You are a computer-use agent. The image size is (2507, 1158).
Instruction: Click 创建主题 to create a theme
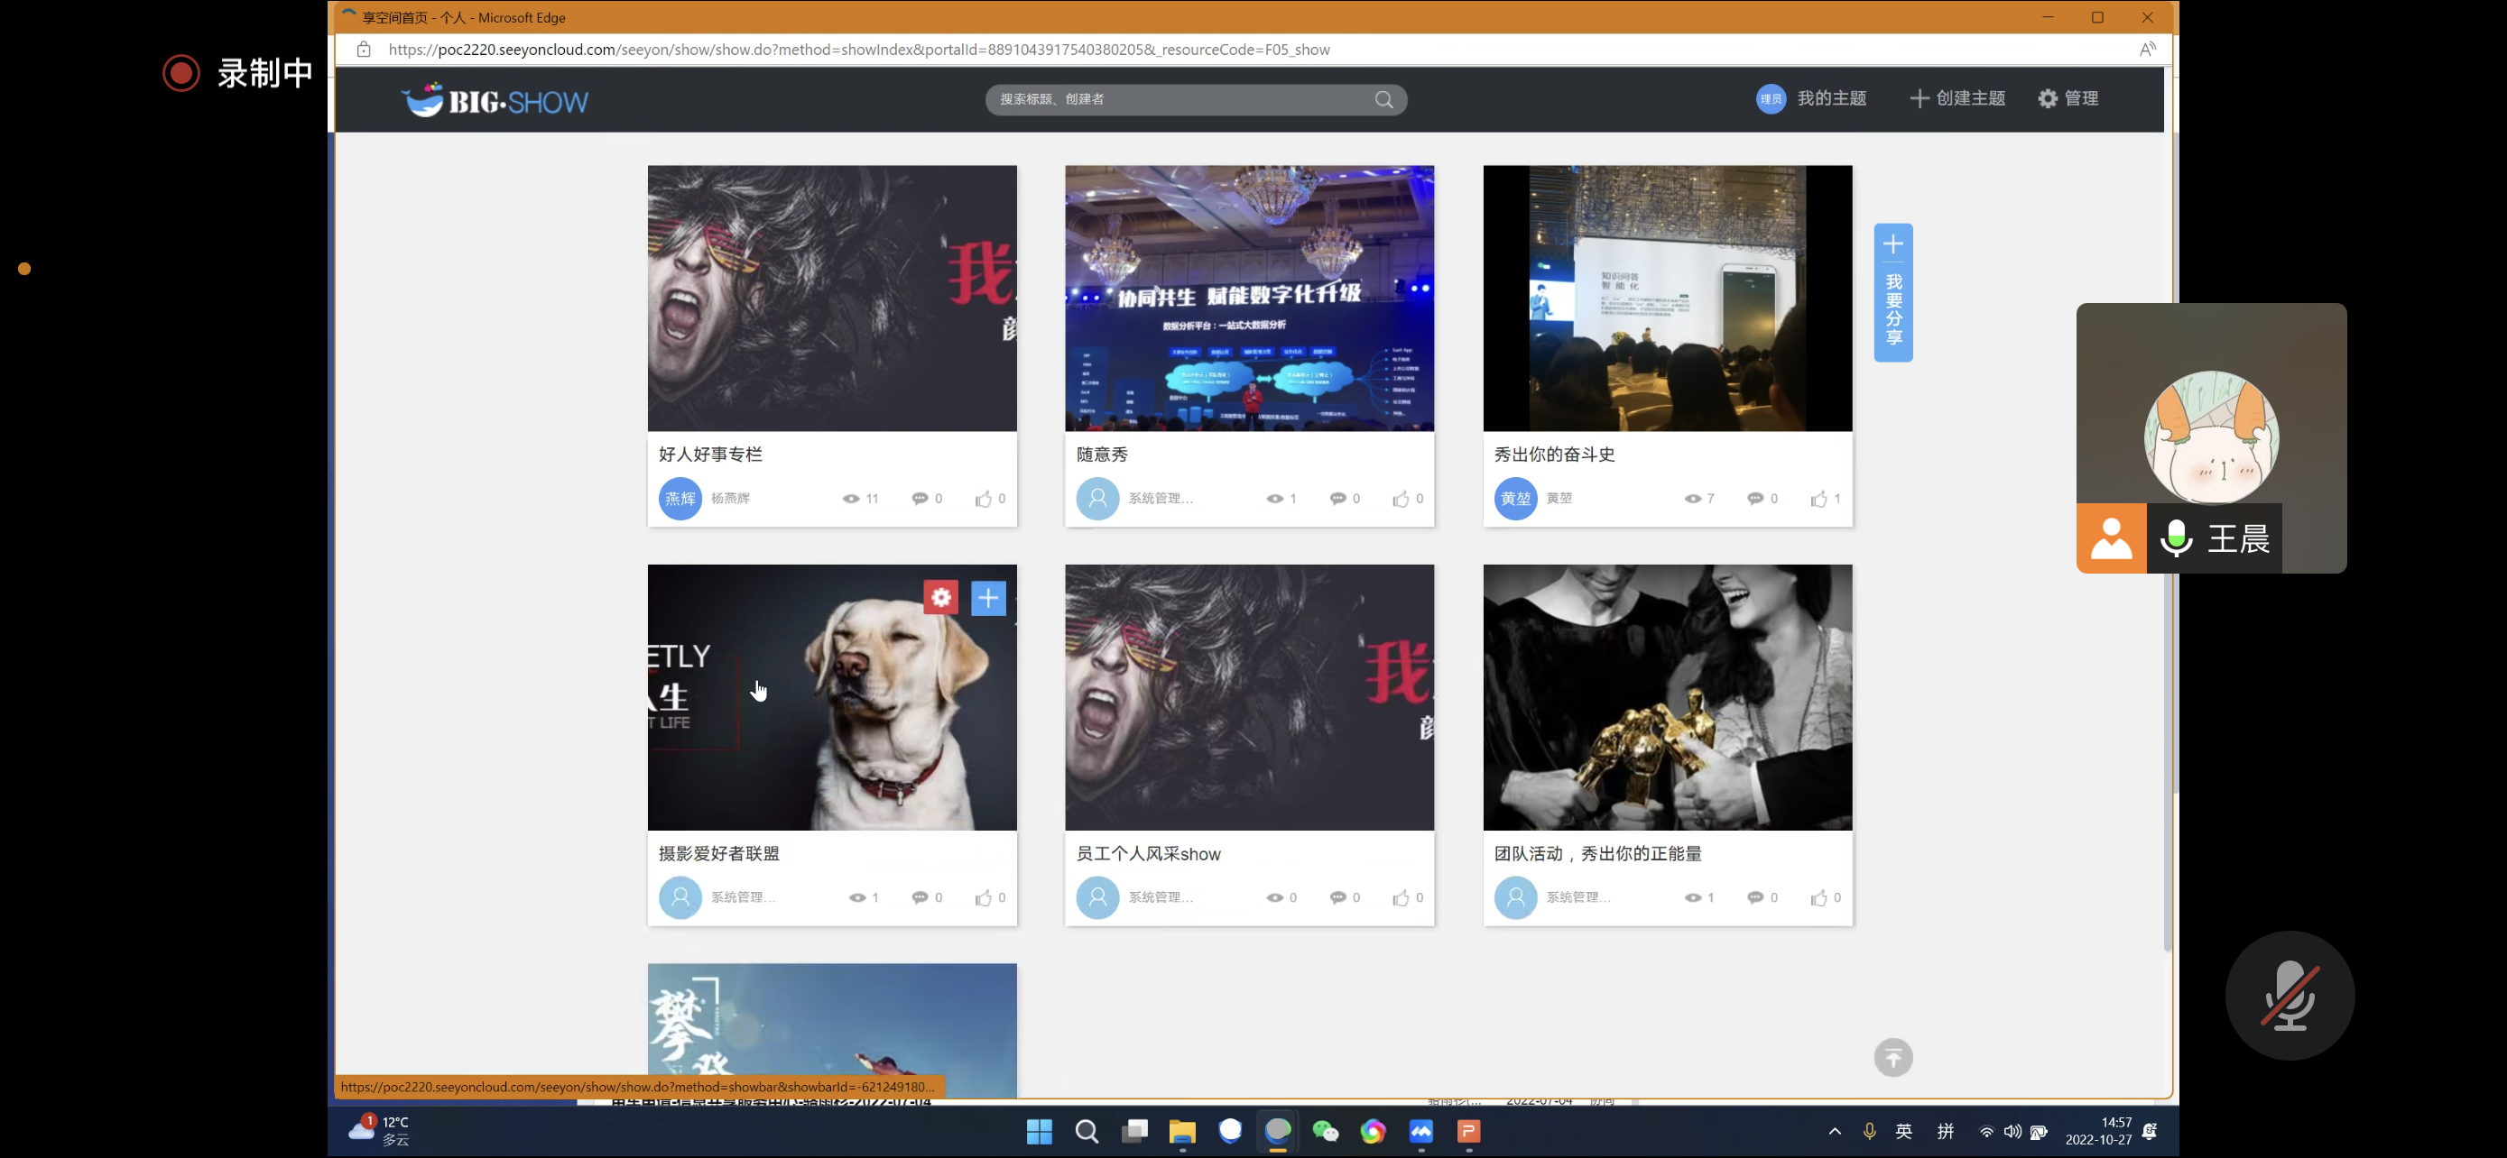(x=1958, y=98)
